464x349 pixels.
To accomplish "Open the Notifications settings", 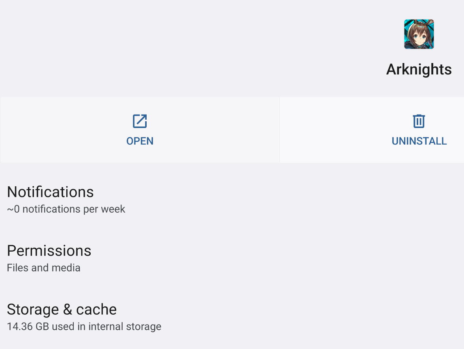I will 232,199.
